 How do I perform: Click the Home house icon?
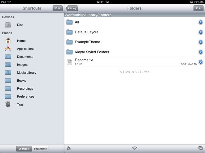point(8,40)
